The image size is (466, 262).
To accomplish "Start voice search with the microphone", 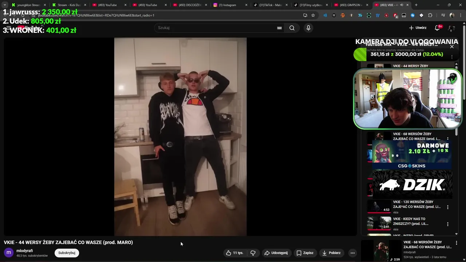I will pos(308,28).
